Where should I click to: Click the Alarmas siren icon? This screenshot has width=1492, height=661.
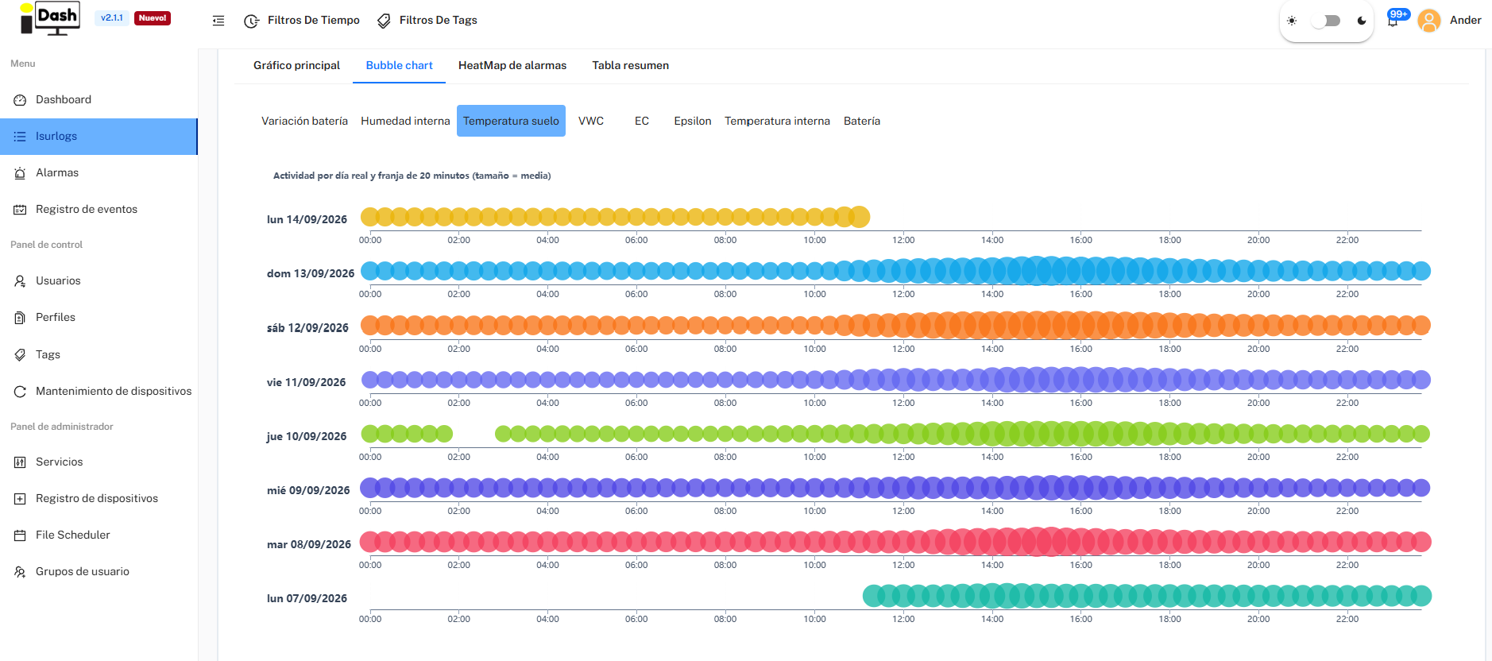[x=20, y=173]
